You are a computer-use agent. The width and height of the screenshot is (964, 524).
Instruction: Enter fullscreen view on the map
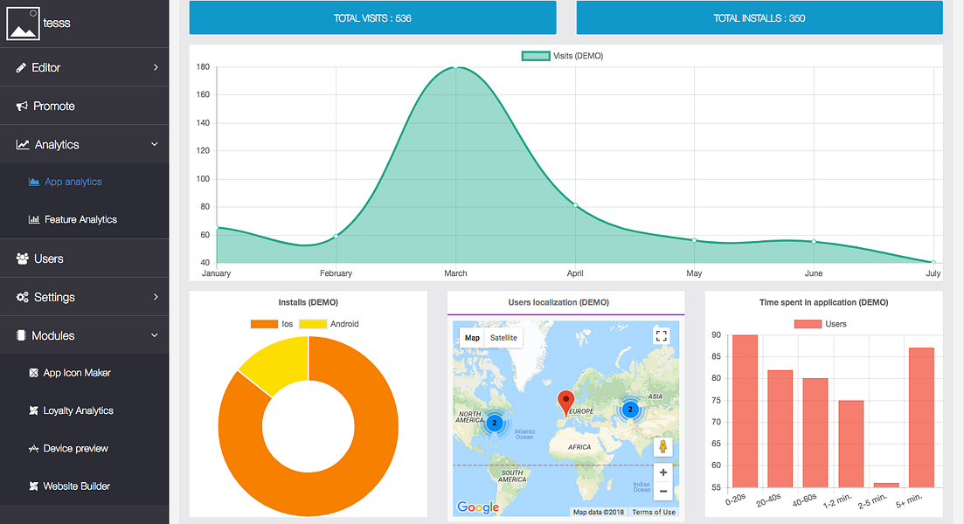(661, 336)
